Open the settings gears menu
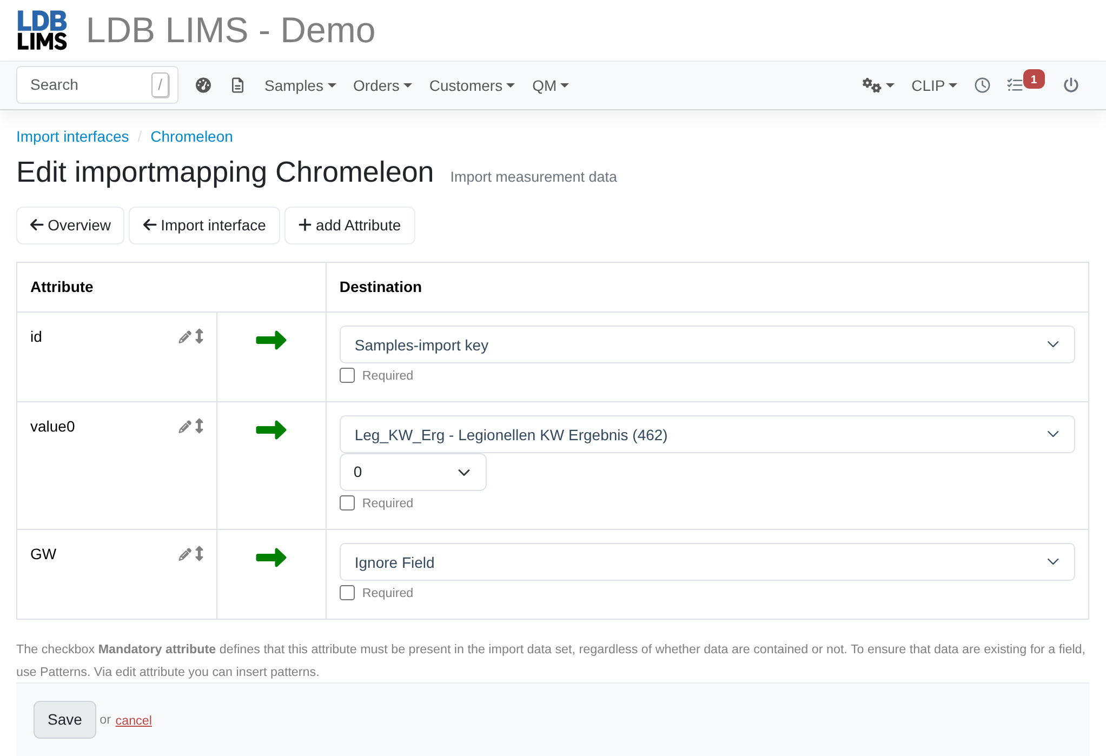Image resolution: width=1106 pixels, height=756 pixels. [878, 85]
